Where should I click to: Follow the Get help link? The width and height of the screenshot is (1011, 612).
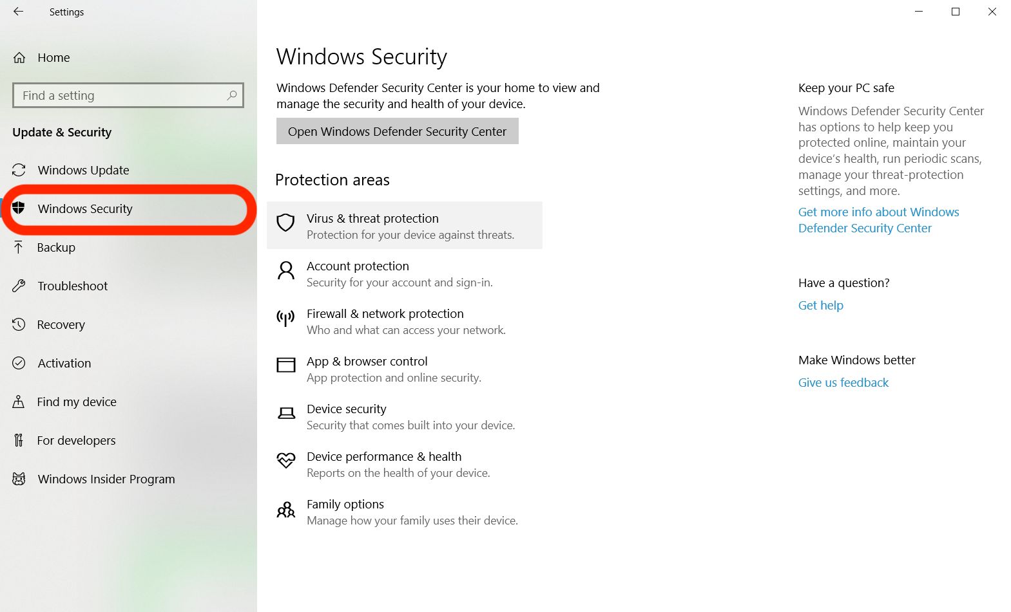coord(820,306)
